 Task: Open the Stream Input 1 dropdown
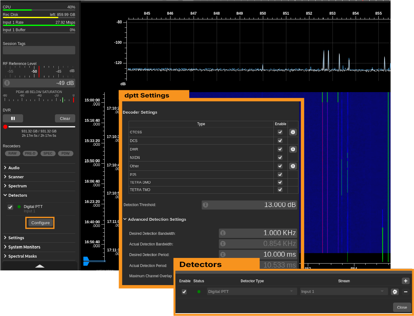pos(343,292)
